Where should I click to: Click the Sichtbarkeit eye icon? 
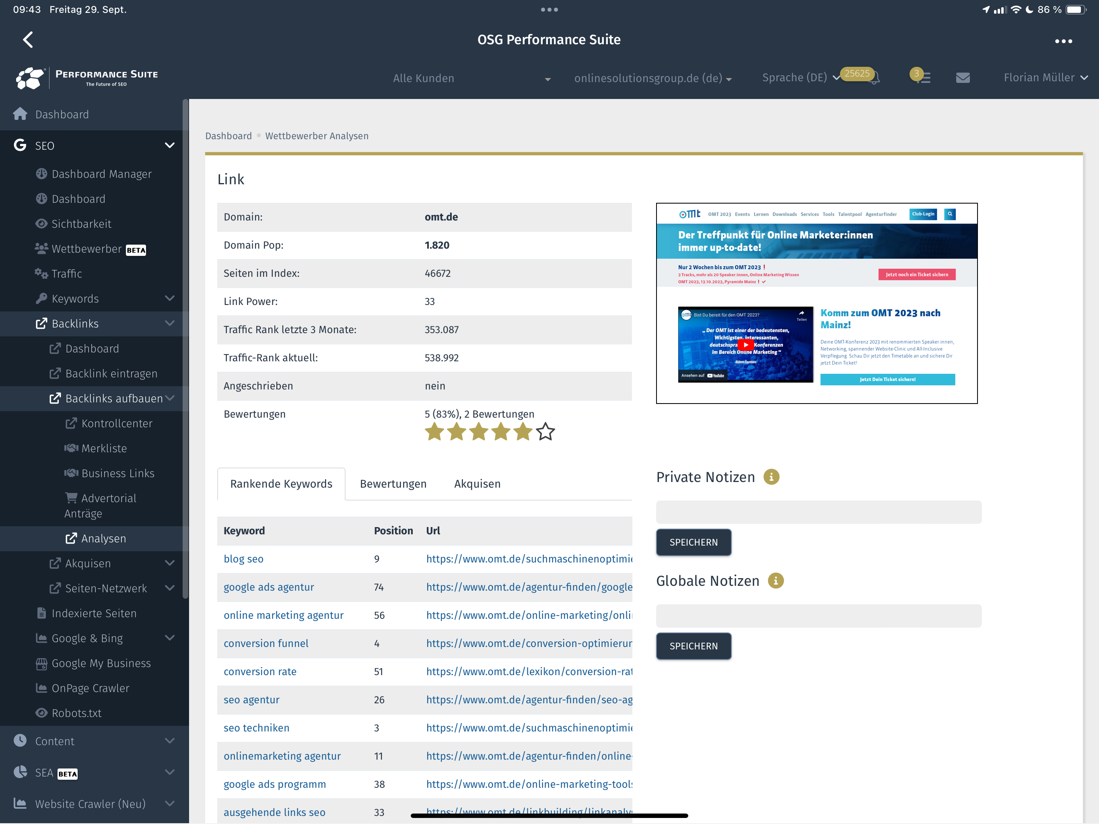coord(41,224)
